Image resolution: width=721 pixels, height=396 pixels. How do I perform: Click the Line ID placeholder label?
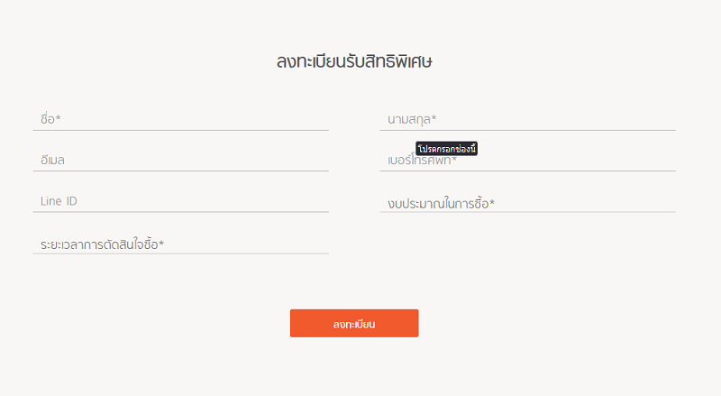point(59,201)
